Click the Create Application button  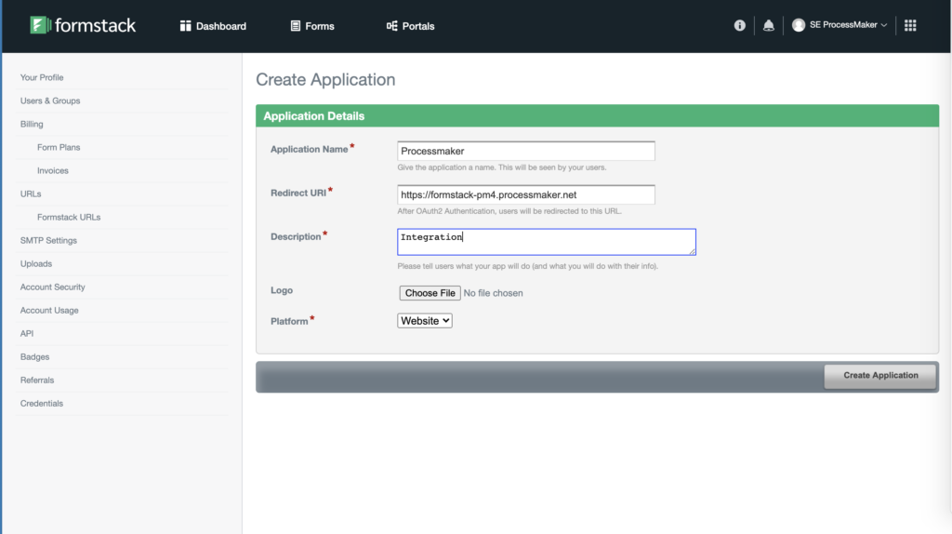(880, 376)
